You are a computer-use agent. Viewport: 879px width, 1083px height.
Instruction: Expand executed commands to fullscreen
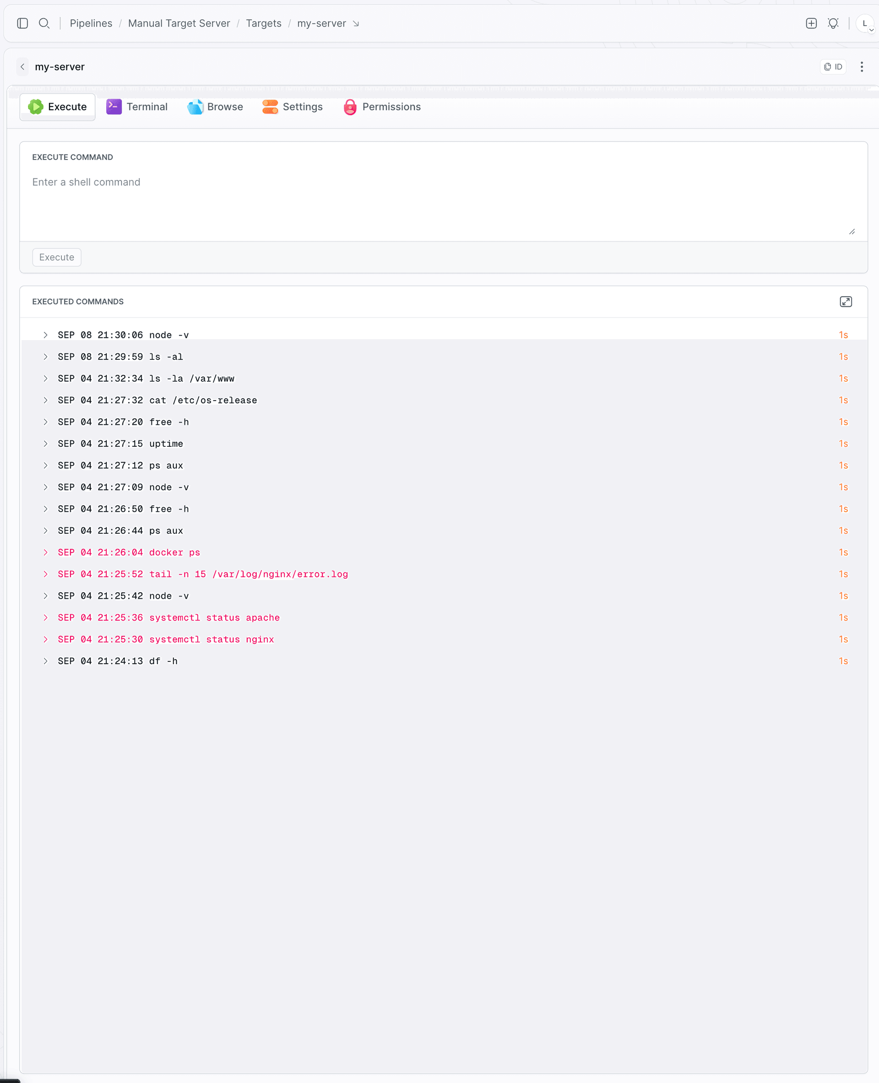click(846, 302)
